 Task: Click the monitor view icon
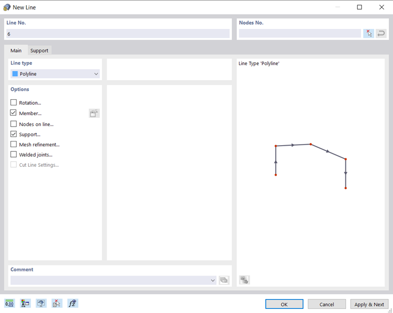tap(41, 303)
